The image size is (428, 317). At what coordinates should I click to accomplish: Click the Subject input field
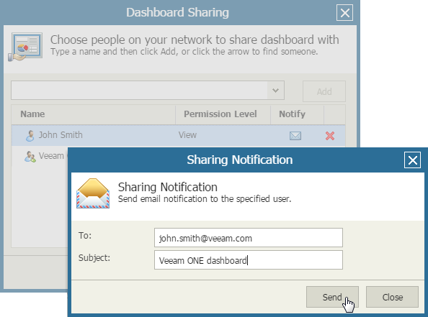coord(249,260)
